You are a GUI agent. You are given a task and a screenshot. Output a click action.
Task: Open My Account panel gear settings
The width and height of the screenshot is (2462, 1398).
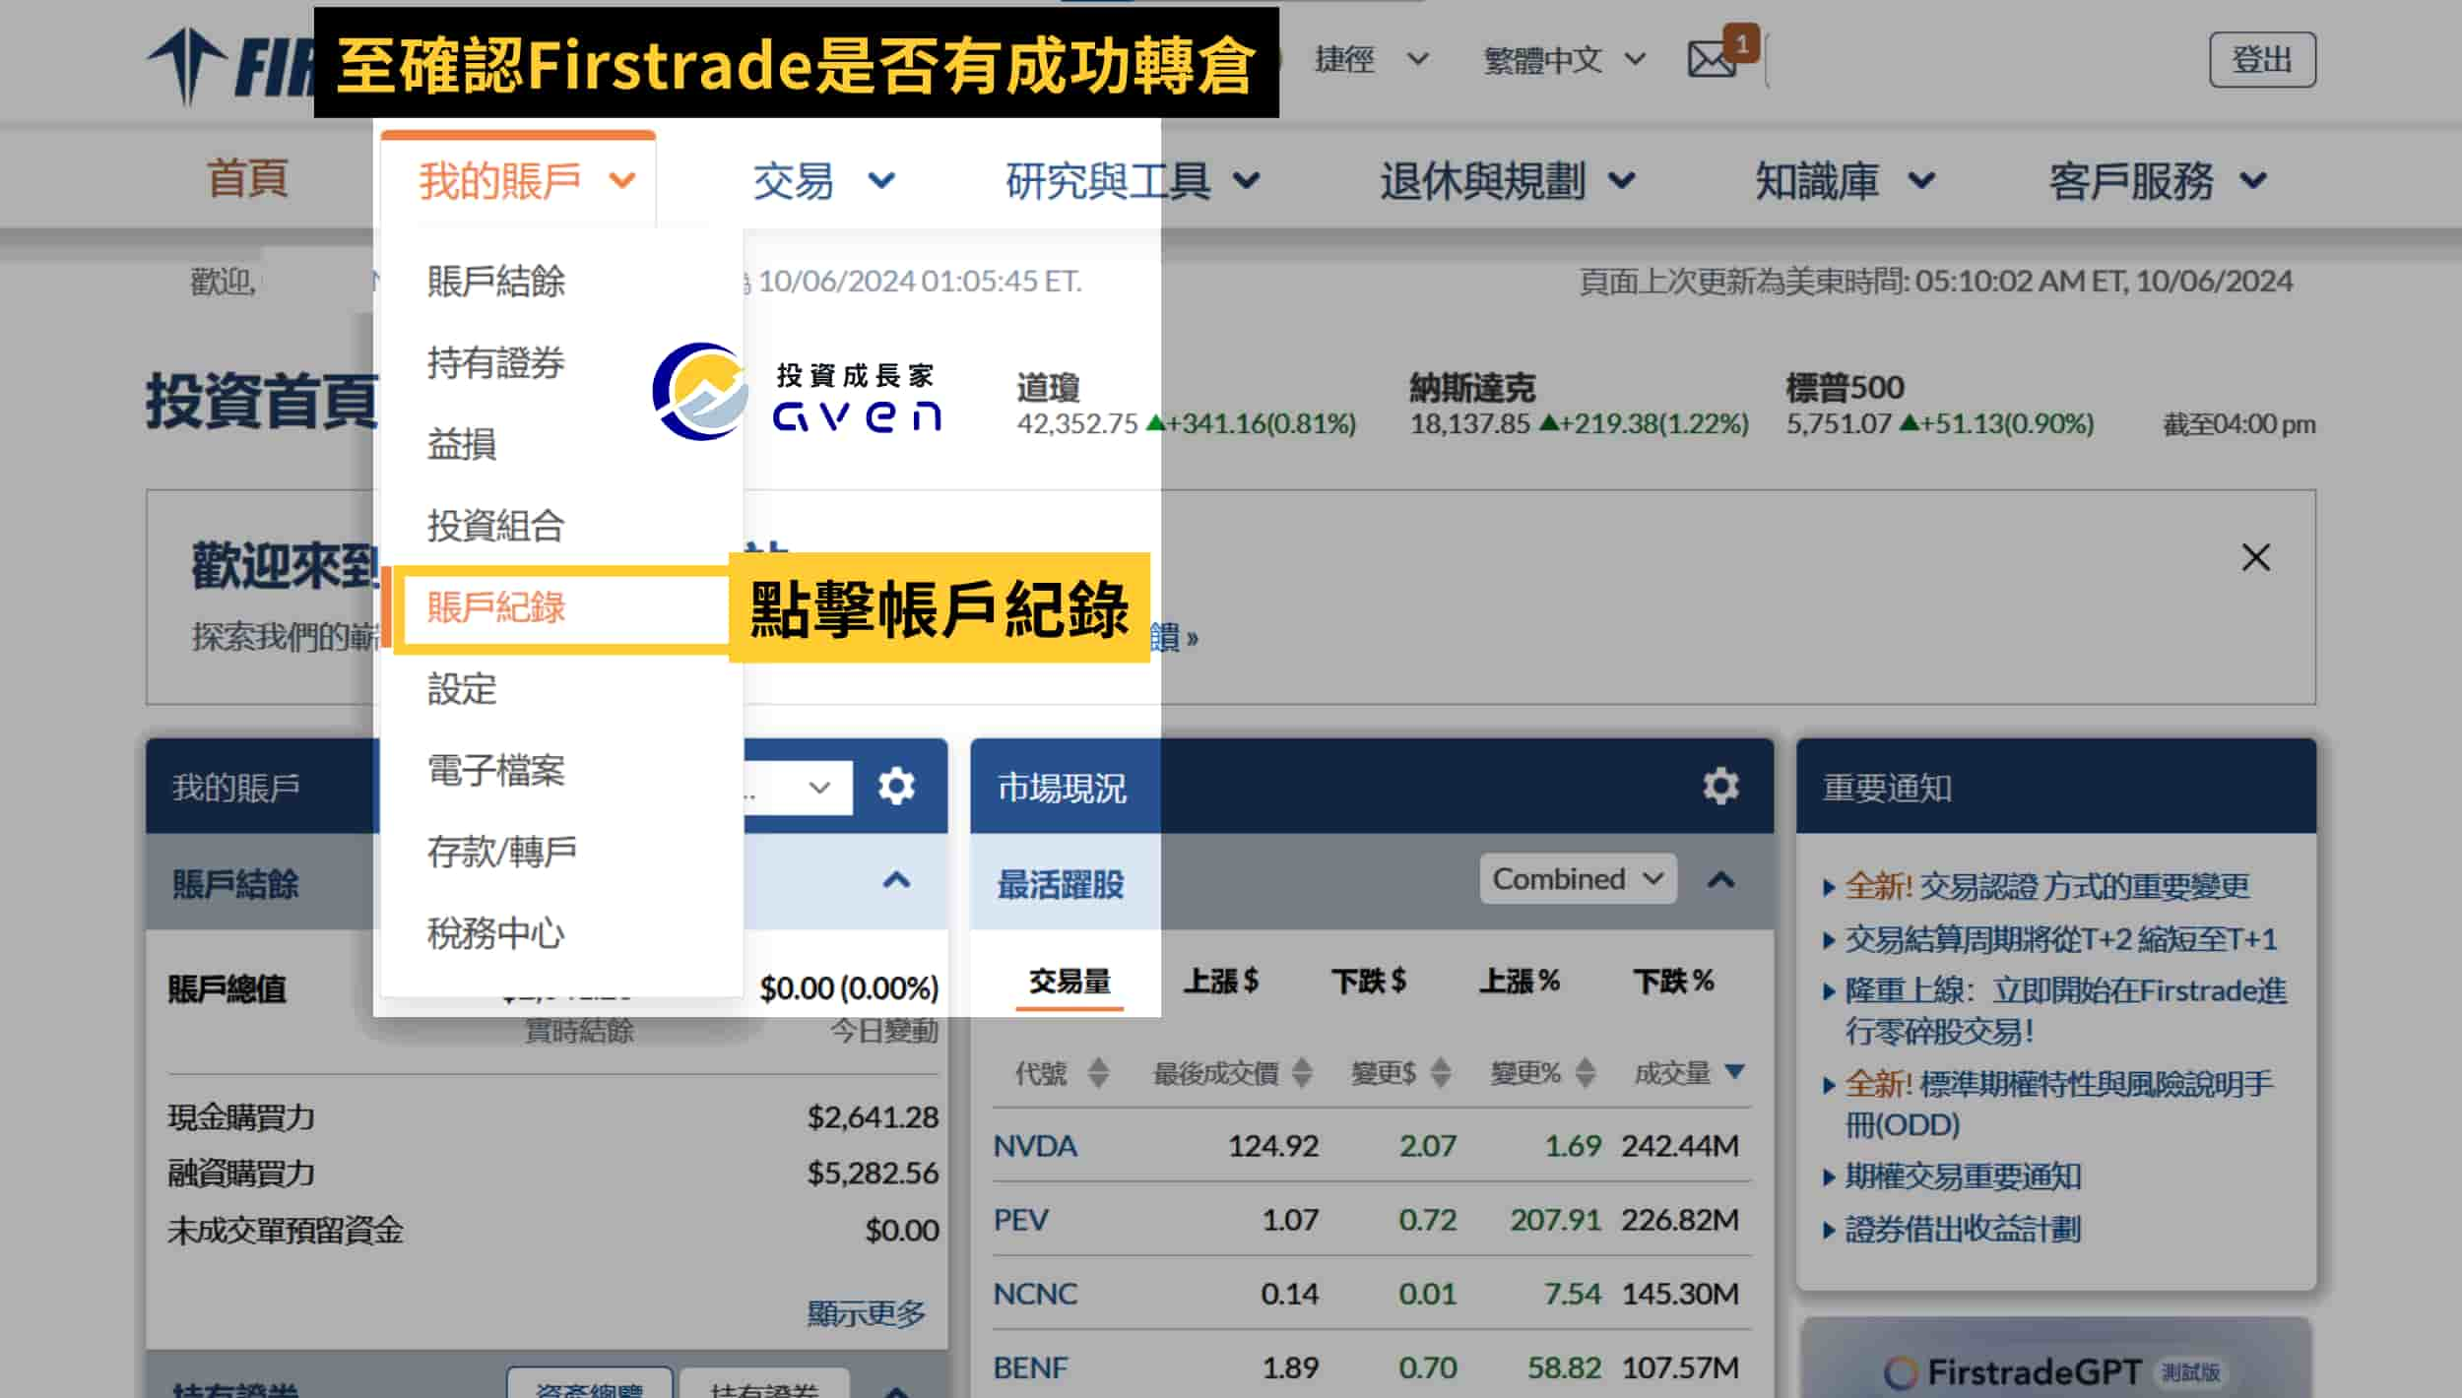896,787
